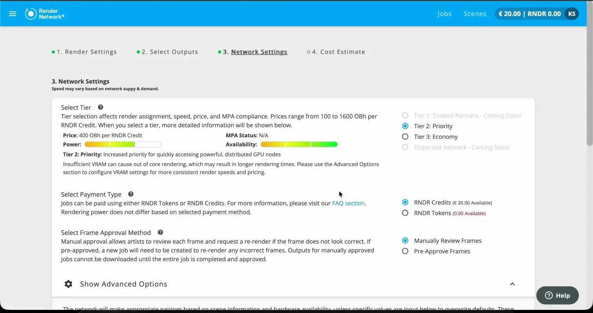Select Manually Review Frames option
The image size is (593, 313).
click(405, 240)
